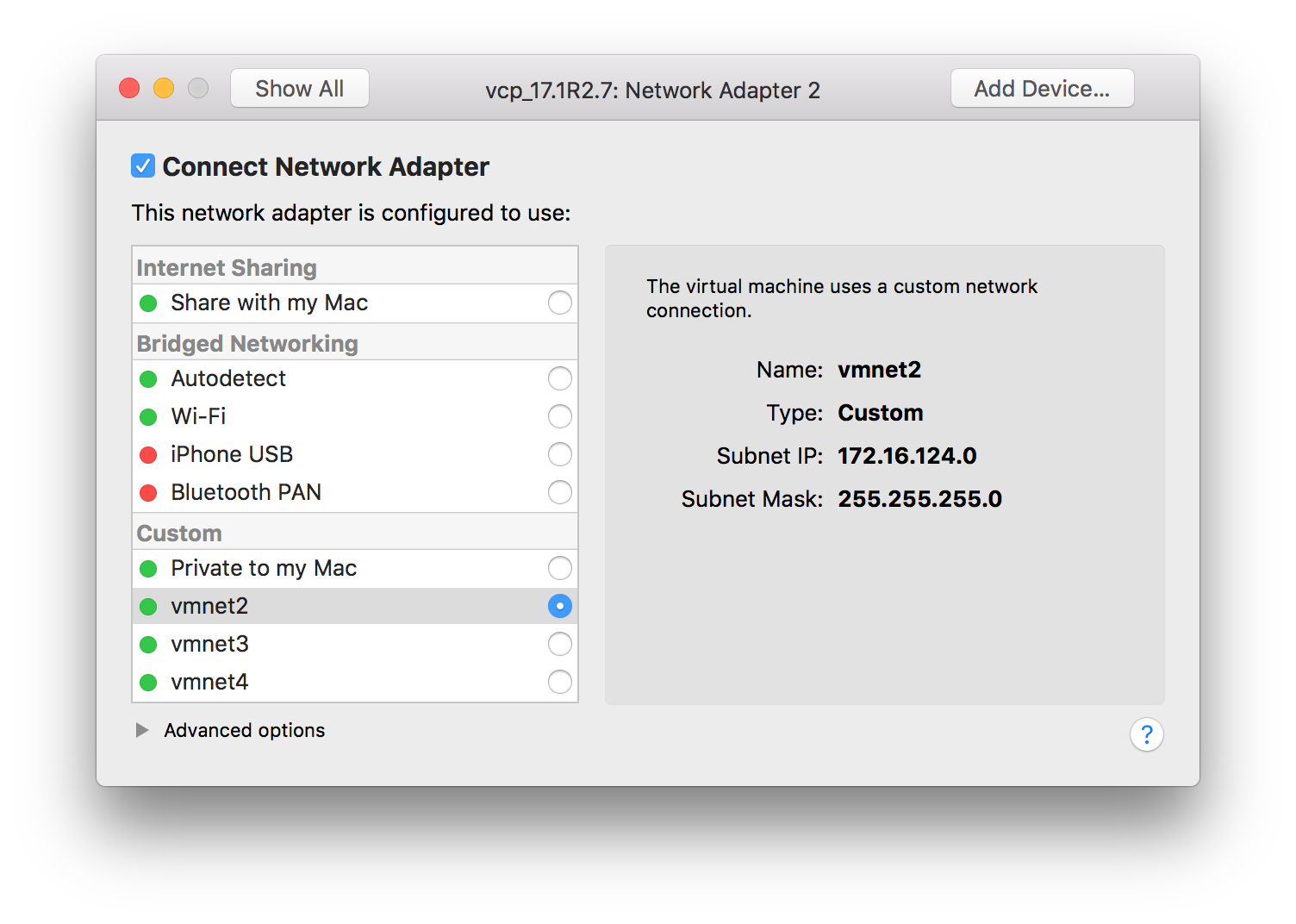Expand the Advanced options disclosure triangle

(x=142, y=730)
